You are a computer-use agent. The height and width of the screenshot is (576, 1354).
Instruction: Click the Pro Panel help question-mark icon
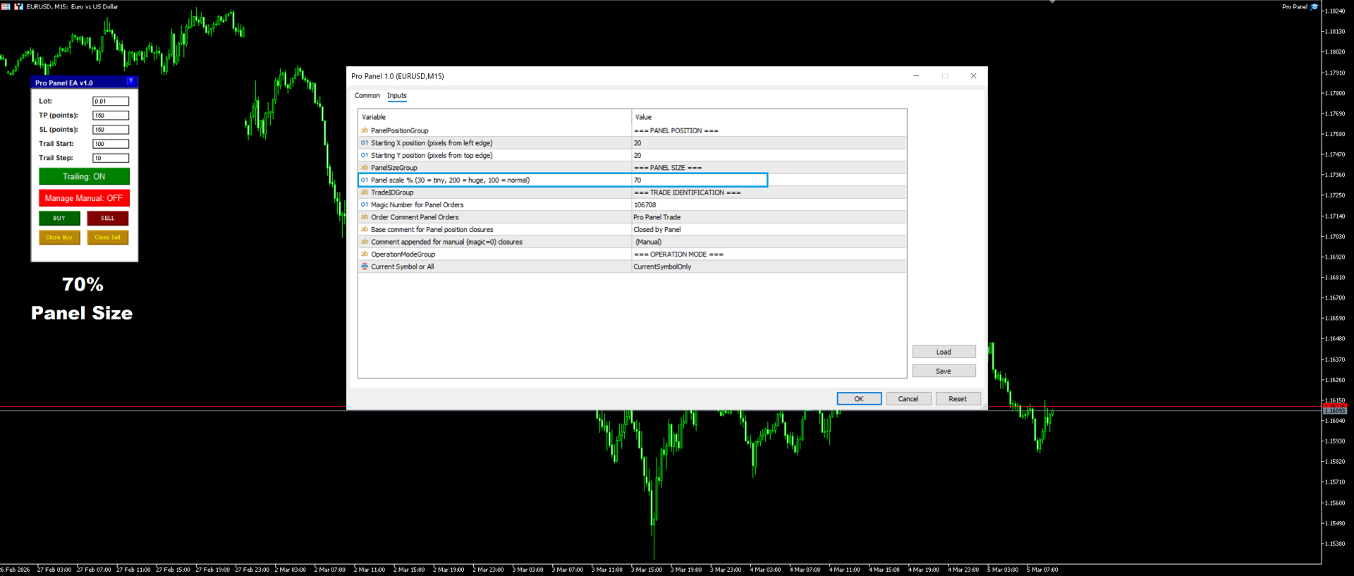[x=130, y=82]
